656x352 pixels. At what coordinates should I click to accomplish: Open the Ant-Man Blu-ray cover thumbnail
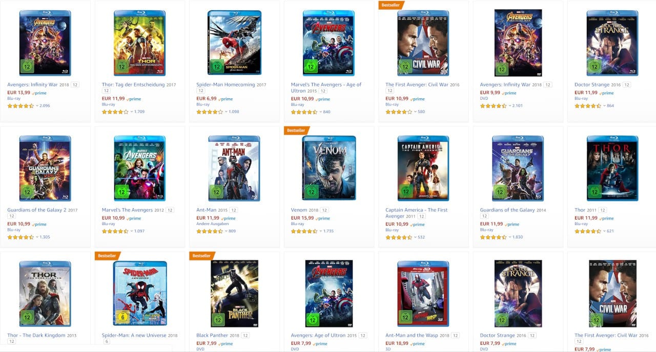coord(234,168)
